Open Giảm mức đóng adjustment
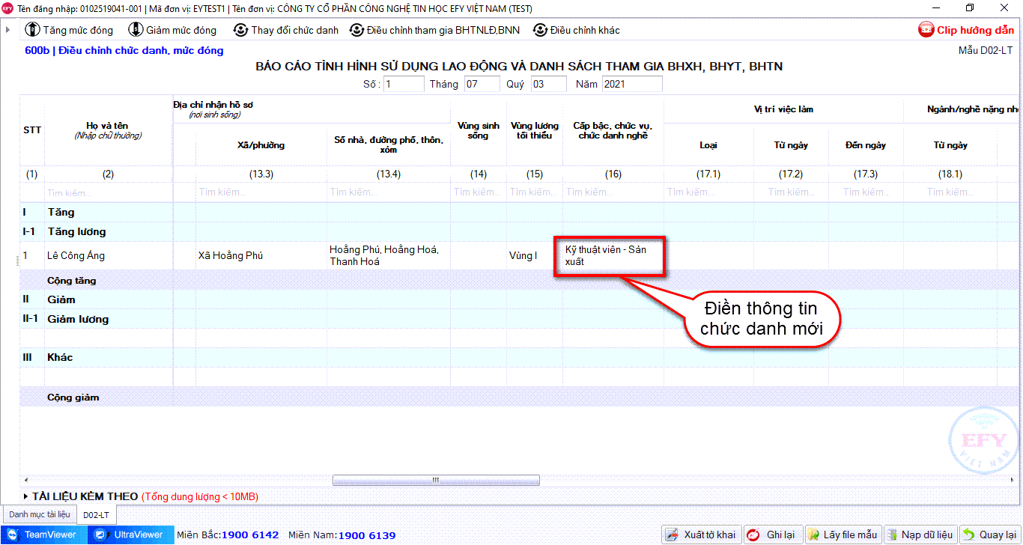 point(172,30)
